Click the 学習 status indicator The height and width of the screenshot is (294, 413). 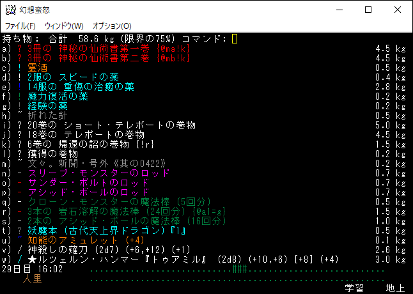tap(354, 288)
